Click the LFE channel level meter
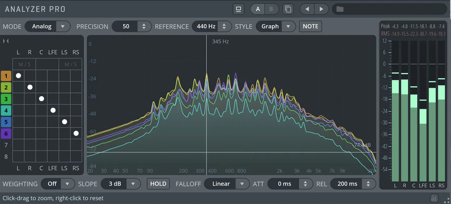451x204 pixels. (423, 111)
